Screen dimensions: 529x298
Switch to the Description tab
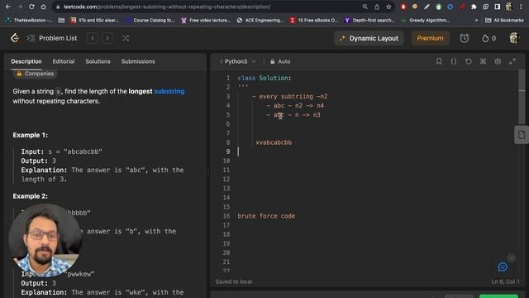(x=26, y=61)
